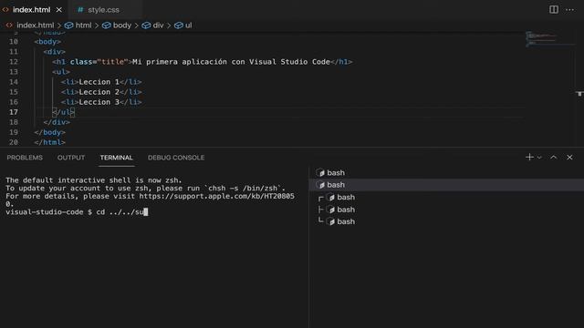Click the h1 title line text

(x=203, y=62)
